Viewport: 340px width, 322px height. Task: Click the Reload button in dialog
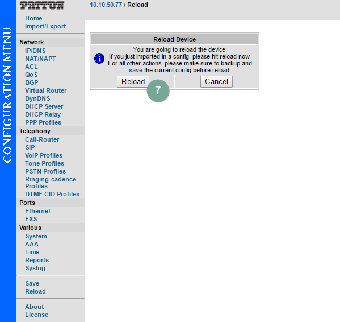click(133, 82)
